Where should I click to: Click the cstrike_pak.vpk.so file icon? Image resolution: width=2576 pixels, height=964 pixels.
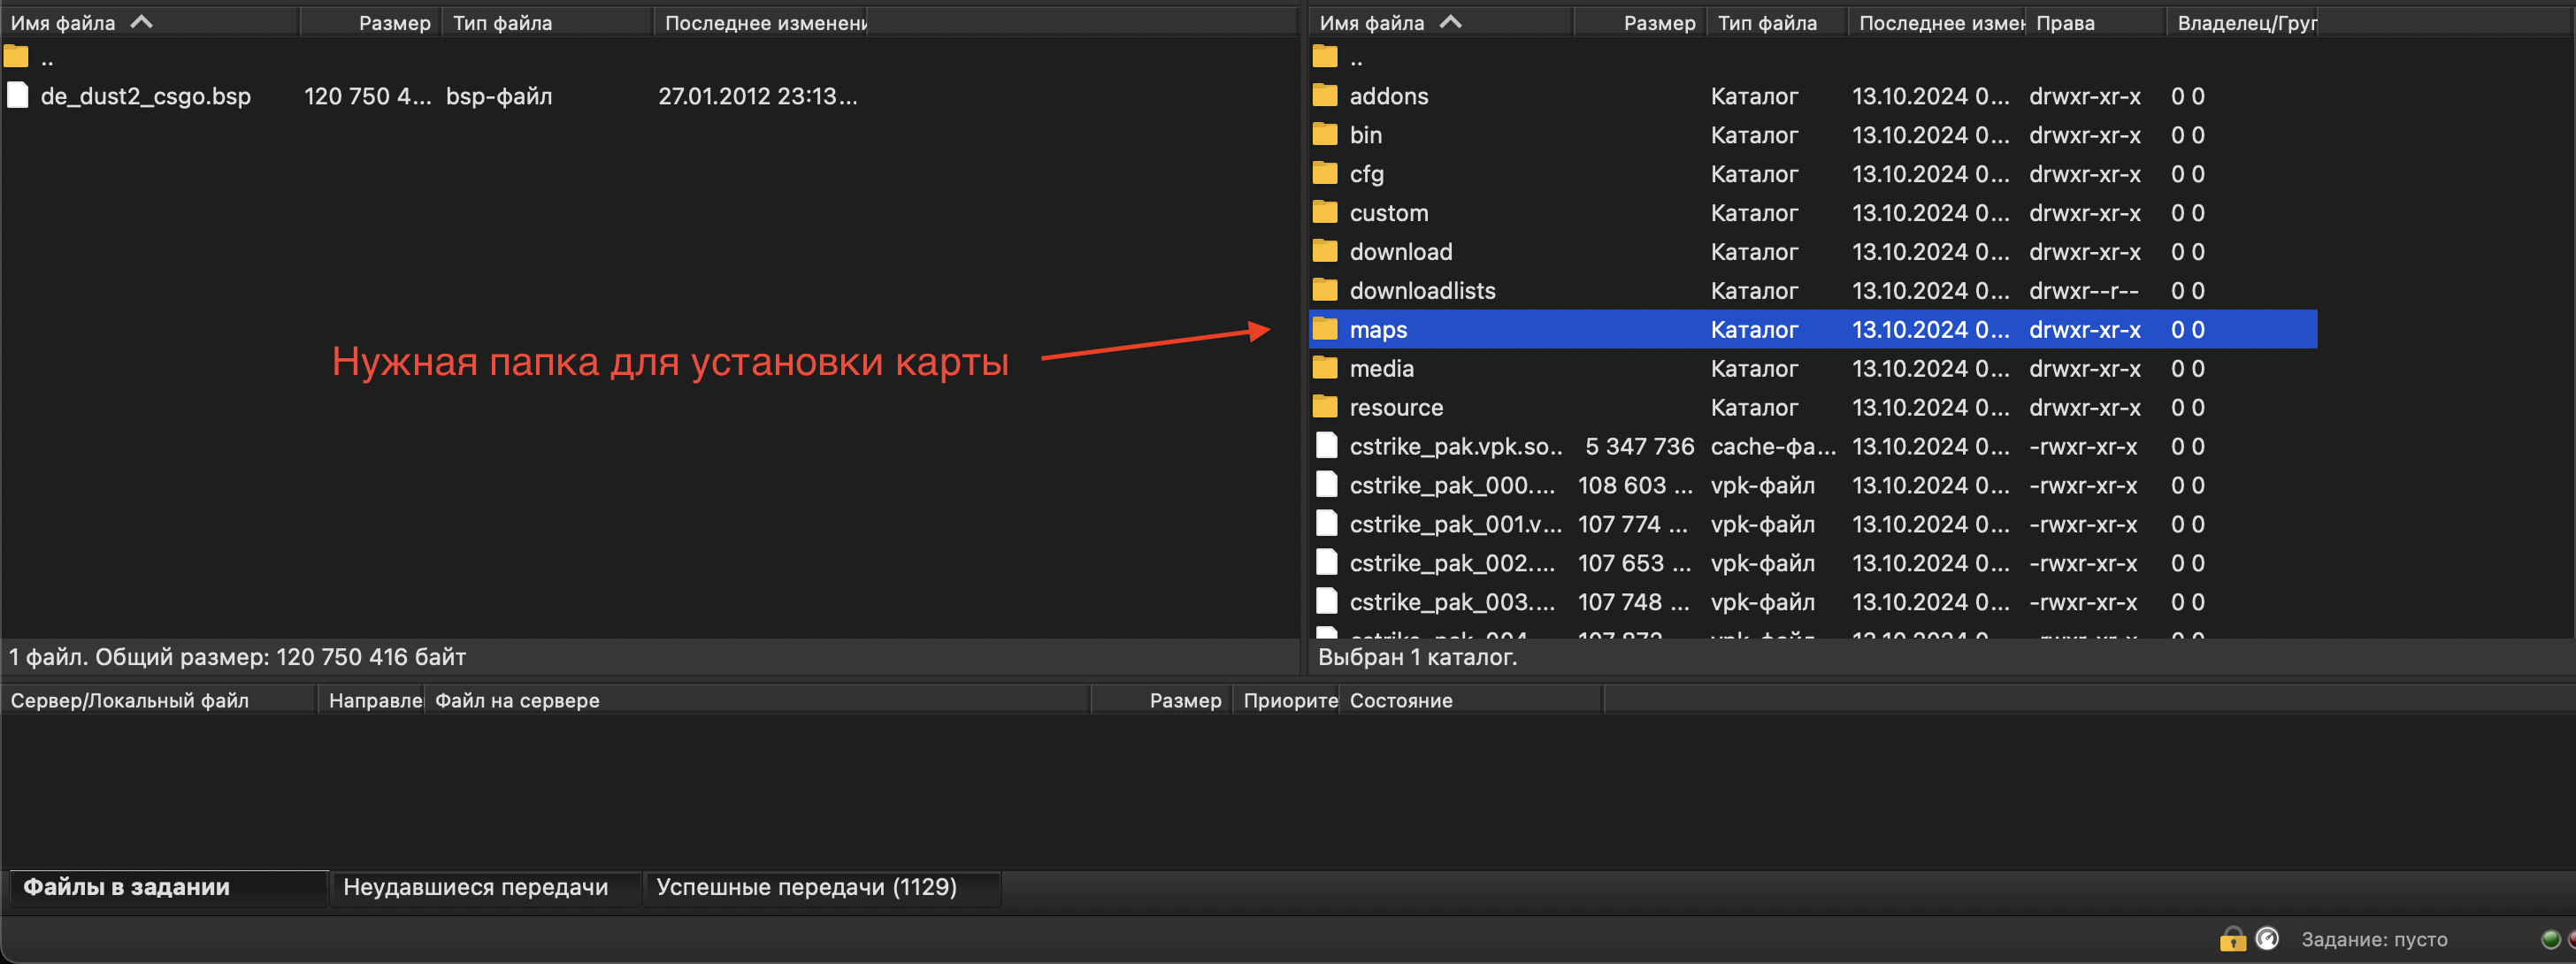[1326, 446]
